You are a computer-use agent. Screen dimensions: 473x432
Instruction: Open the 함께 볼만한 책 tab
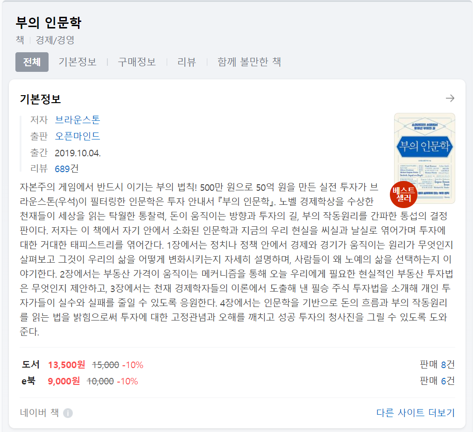(x=249, y=62)
